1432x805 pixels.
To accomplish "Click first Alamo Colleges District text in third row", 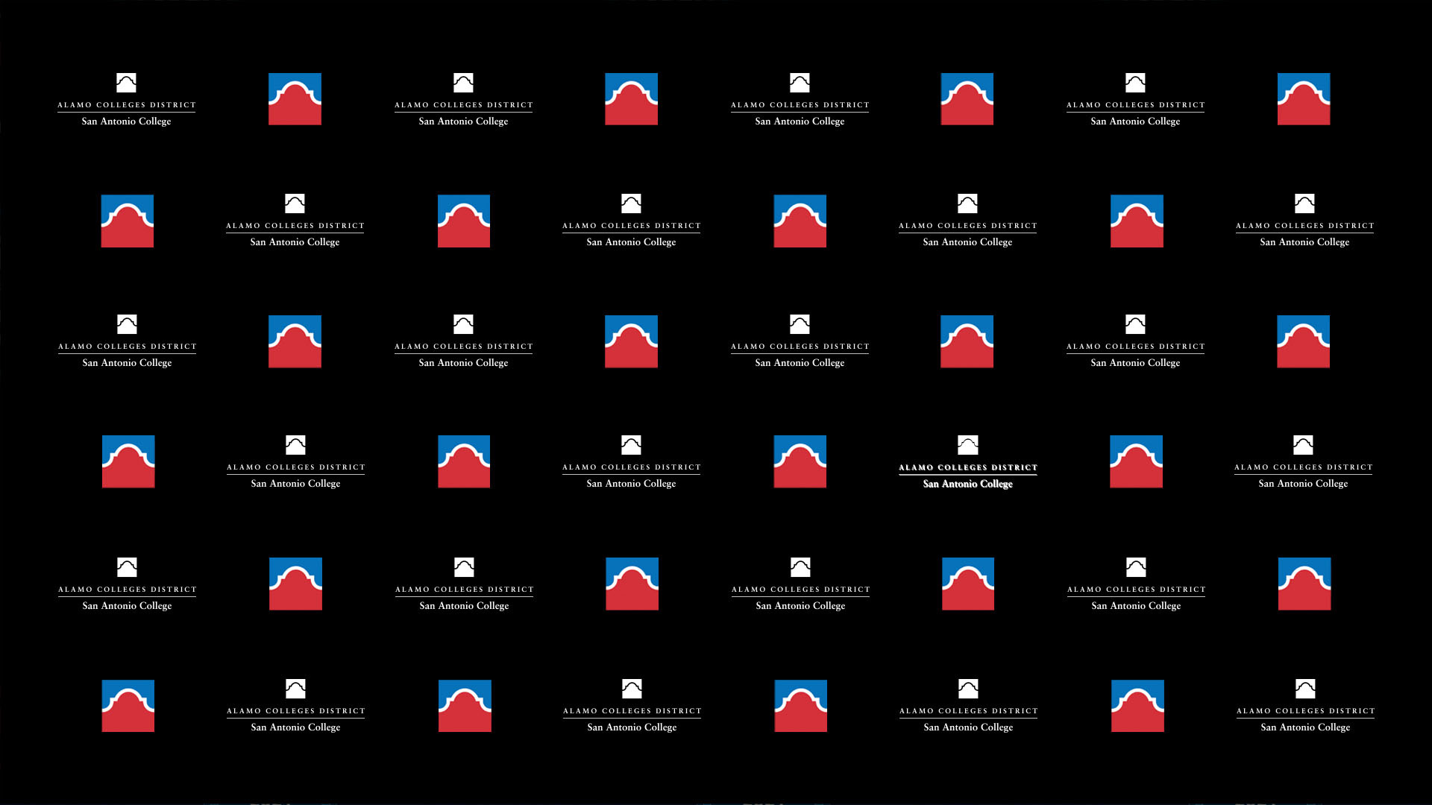I will pyautogui.click(x=127, y=347).
